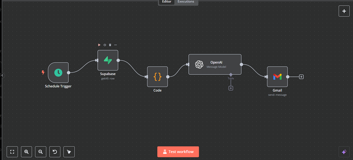Select the zoom in tool

[x=26, y=152]
